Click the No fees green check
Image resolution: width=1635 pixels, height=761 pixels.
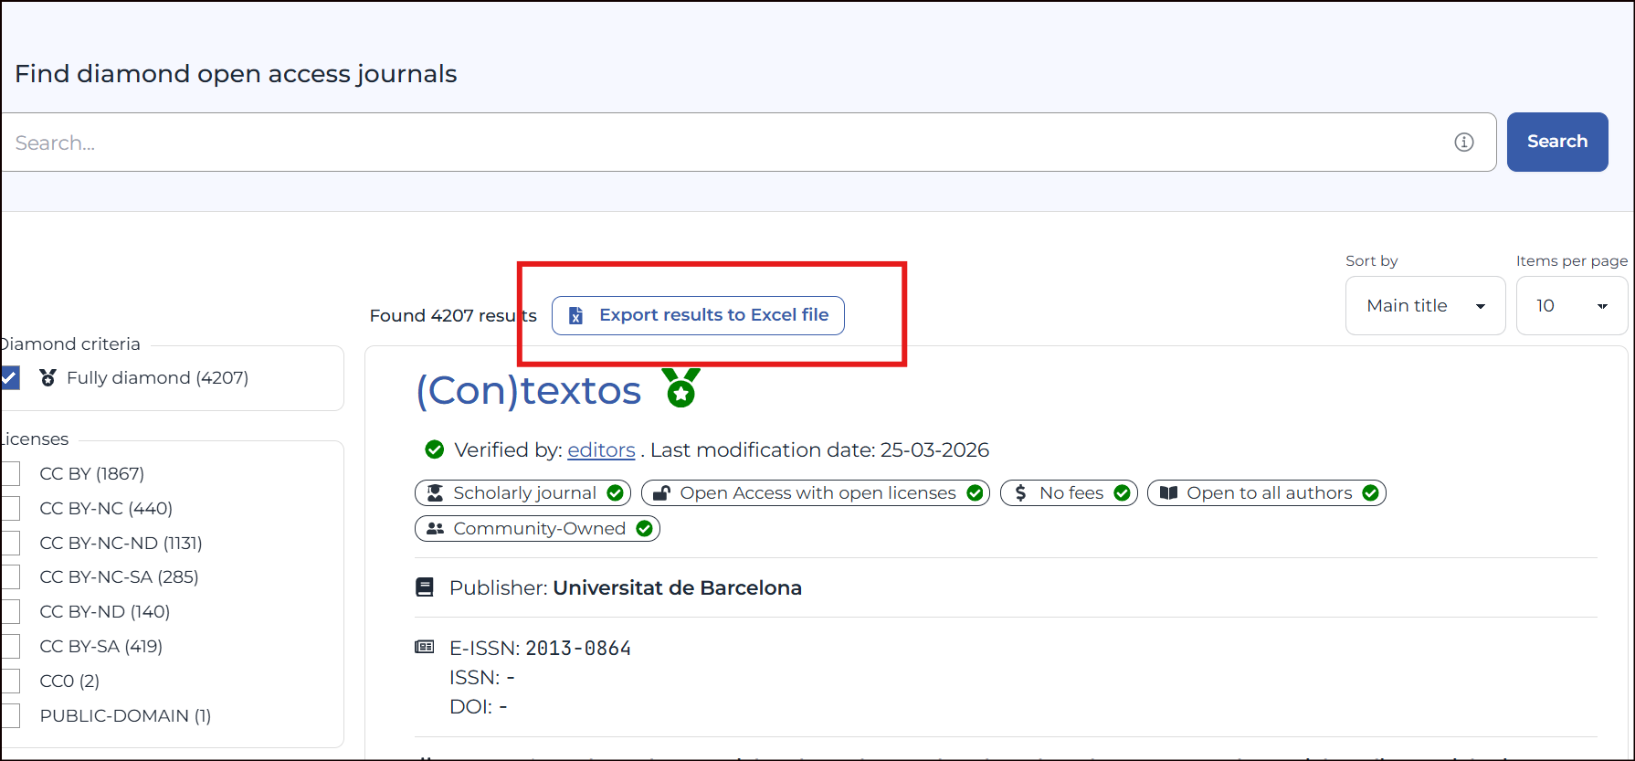pos(1122,493)
